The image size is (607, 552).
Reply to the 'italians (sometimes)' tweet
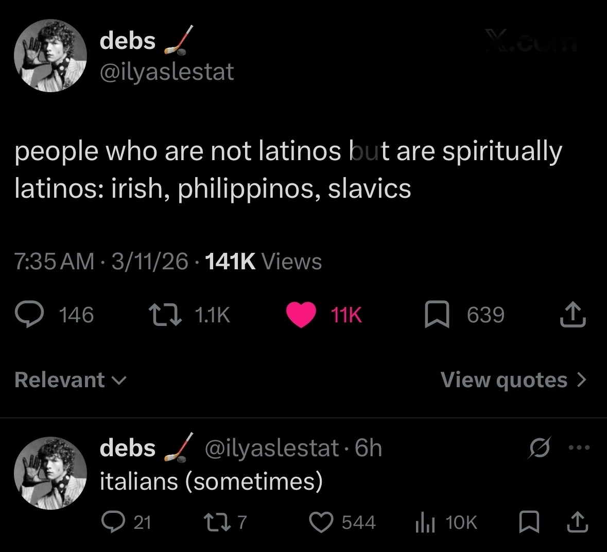112,523
